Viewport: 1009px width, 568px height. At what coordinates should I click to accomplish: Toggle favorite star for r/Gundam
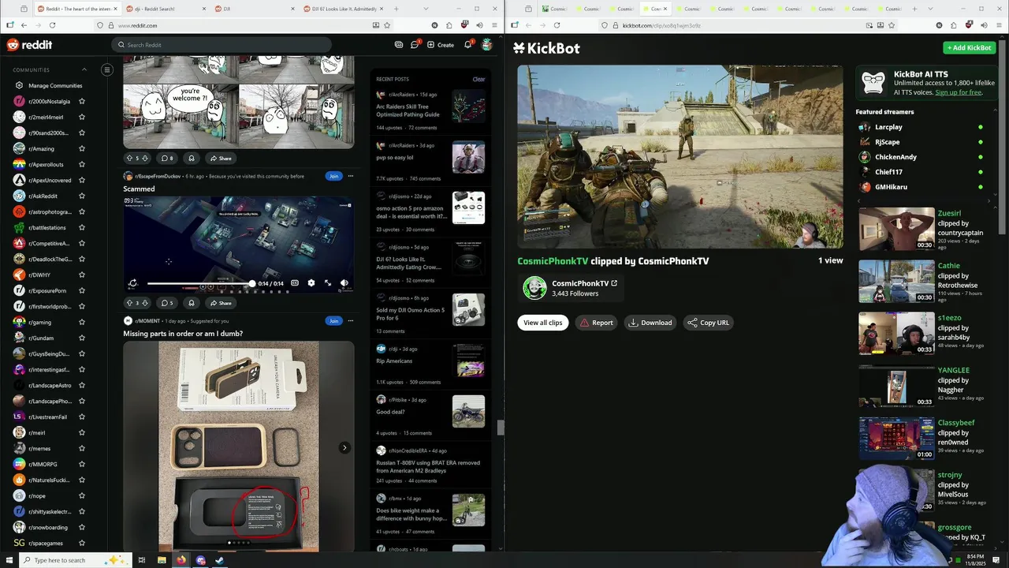click(x=81, y=338)
